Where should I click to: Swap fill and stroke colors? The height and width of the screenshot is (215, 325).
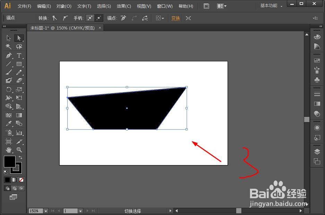click(x=20, y=157)
